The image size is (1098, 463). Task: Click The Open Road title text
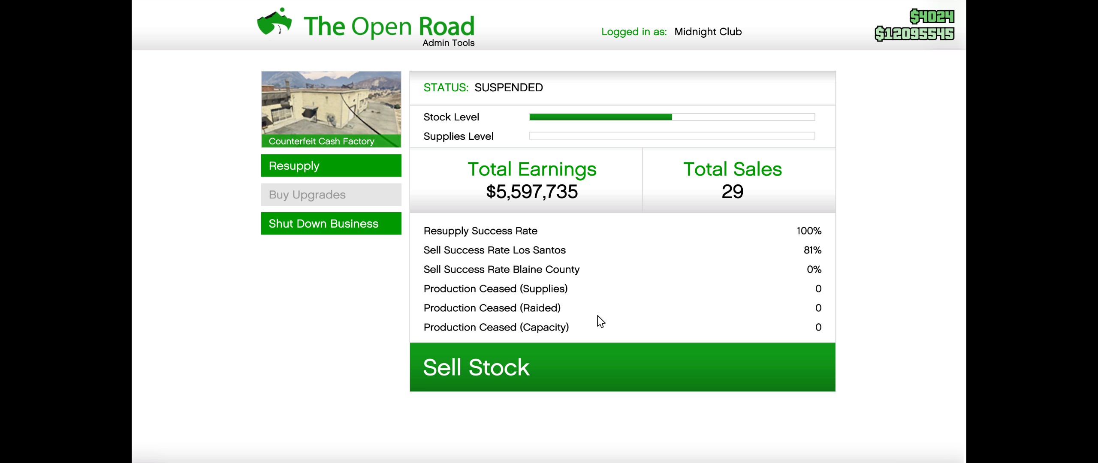tap(389, 26)
